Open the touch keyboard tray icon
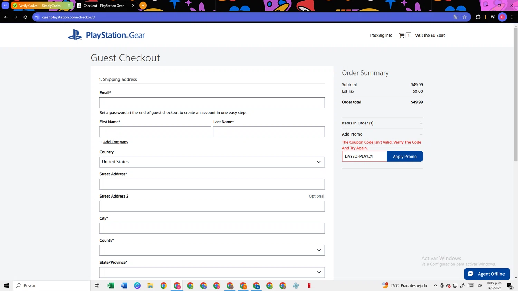 point(471,285)
